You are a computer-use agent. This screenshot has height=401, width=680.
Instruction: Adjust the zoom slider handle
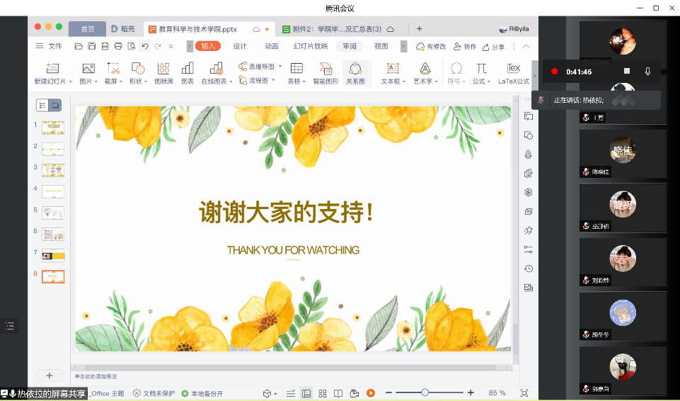point(425,392)
